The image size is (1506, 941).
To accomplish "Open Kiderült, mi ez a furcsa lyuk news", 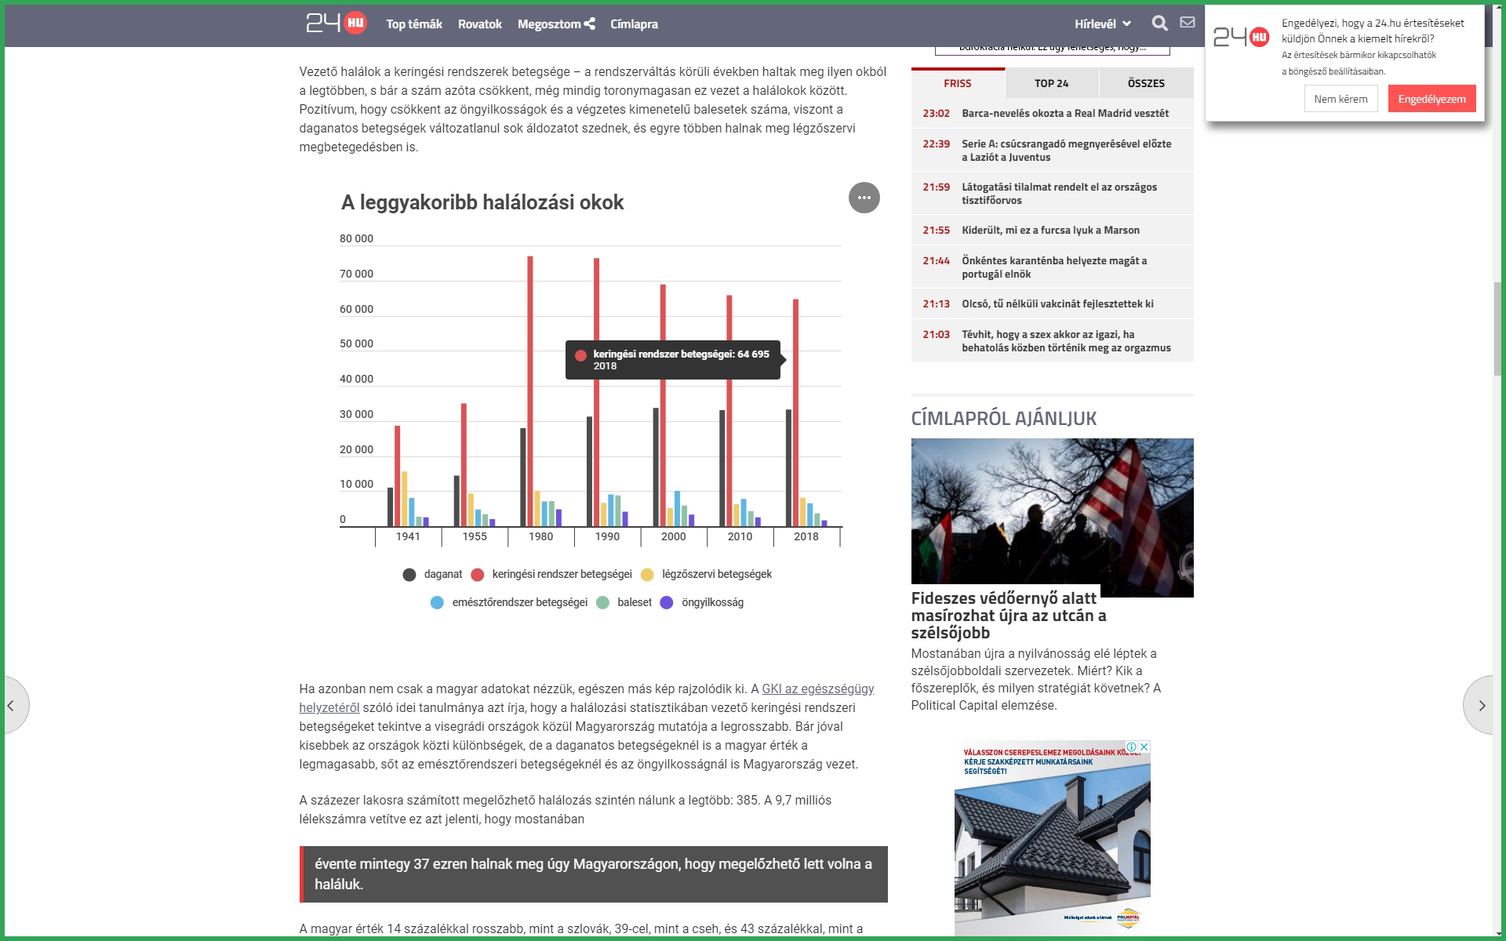I will [1050, 230].
